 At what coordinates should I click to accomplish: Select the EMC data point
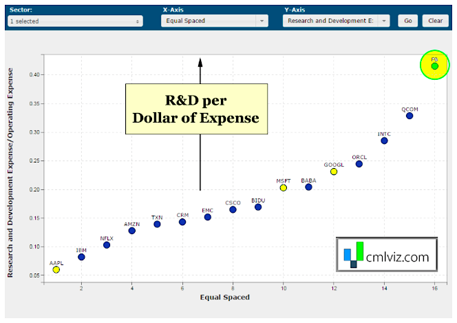pyautogui.click(x=208, y=217)
